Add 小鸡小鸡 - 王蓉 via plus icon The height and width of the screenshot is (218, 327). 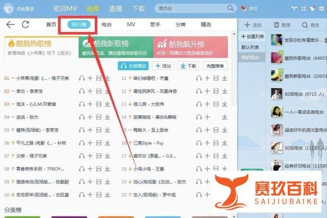pos(207,169)
